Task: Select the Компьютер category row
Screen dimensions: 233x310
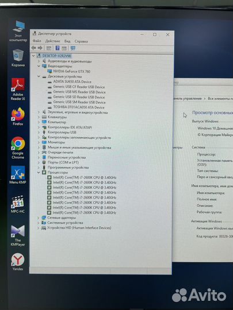Action: [x=56, y=122]
